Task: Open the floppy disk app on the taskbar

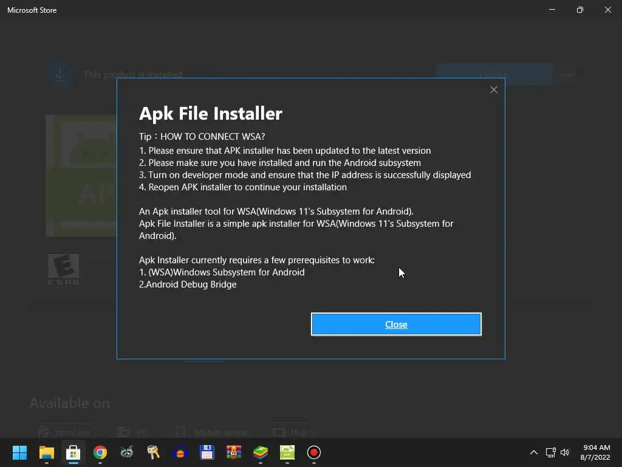Action: [x=207, y=452]
